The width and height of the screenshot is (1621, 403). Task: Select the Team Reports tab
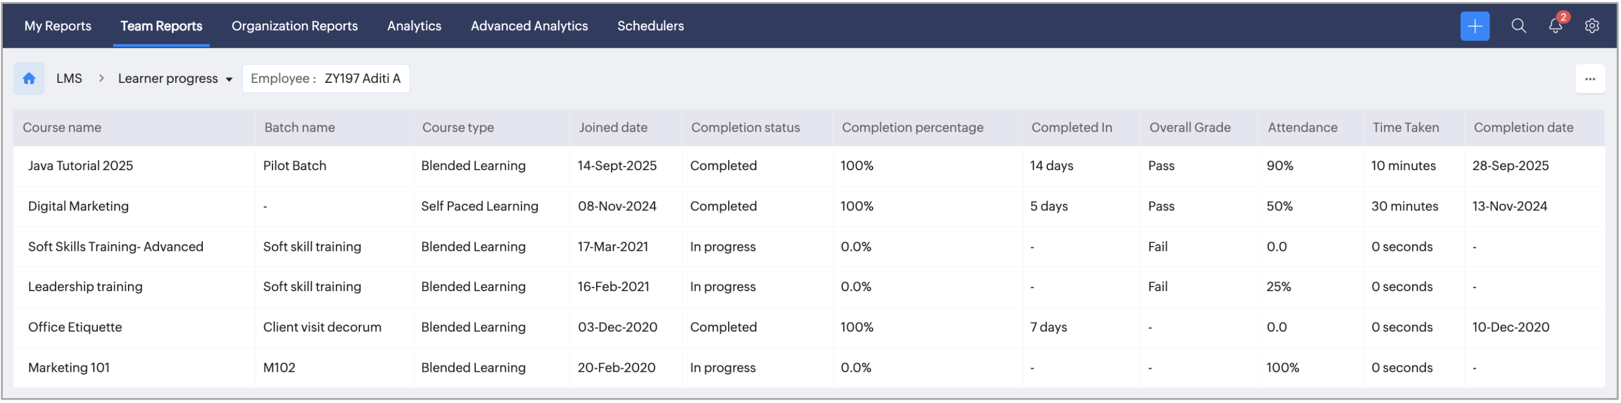(161, 26)
